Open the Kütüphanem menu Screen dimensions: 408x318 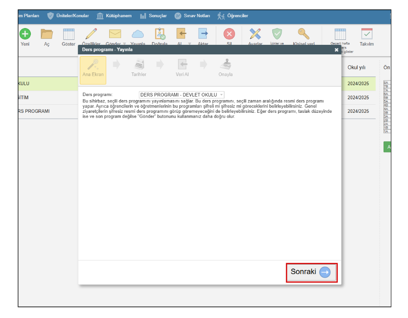(114, 16)
